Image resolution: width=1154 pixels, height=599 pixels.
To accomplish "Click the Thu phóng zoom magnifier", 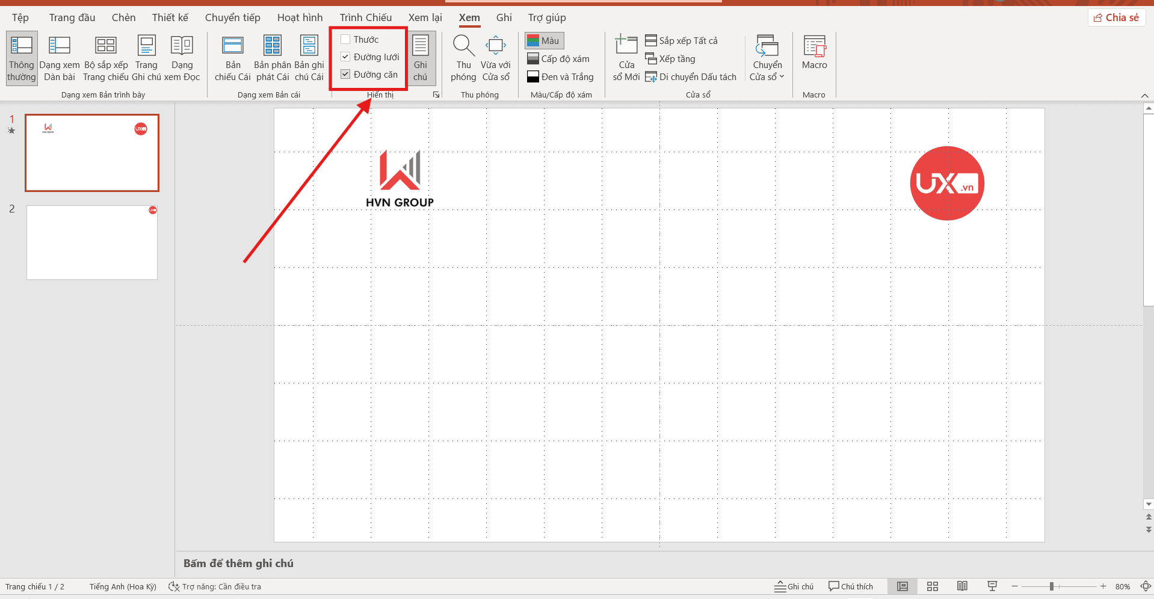I will [463, 58].
